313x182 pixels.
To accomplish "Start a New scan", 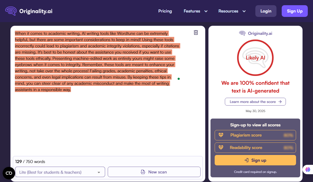I will click(x=154, y=172).
